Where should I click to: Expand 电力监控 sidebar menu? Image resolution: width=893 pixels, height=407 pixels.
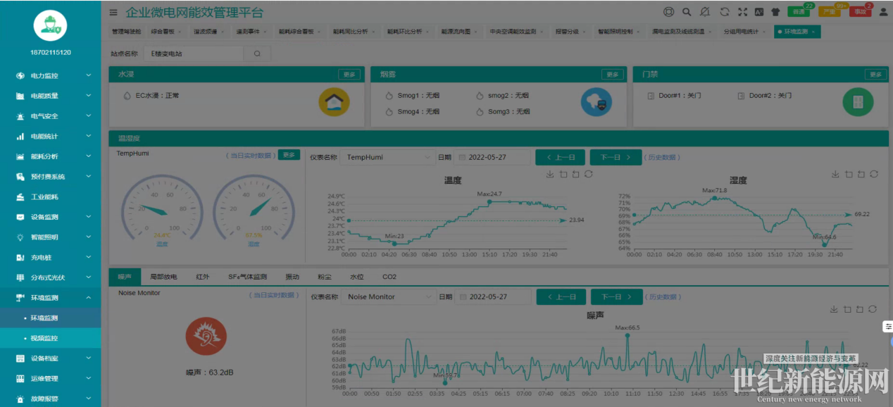coord(51,75)
